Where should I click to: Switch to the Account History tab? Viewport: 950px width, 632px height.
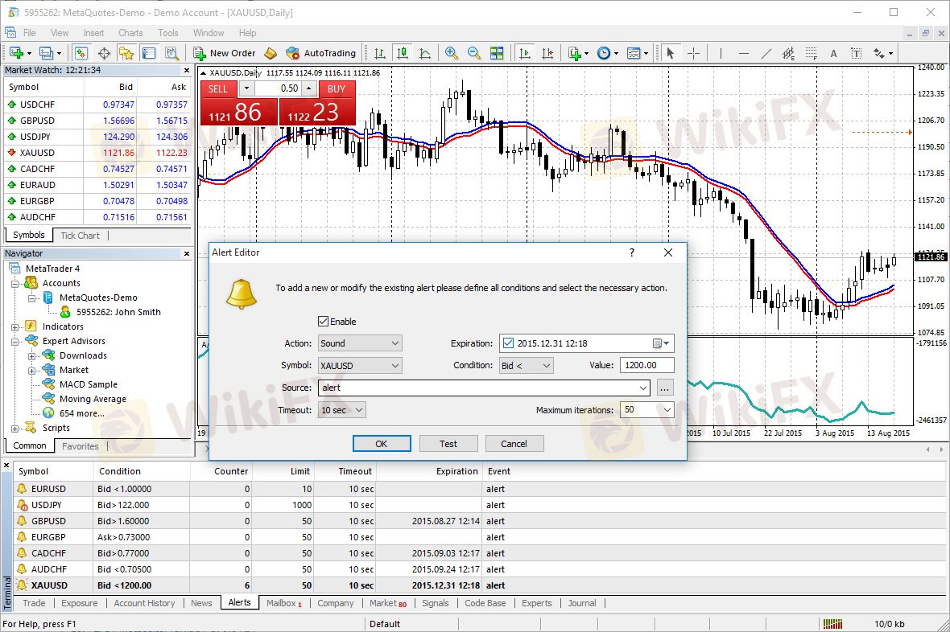[144, 603]
